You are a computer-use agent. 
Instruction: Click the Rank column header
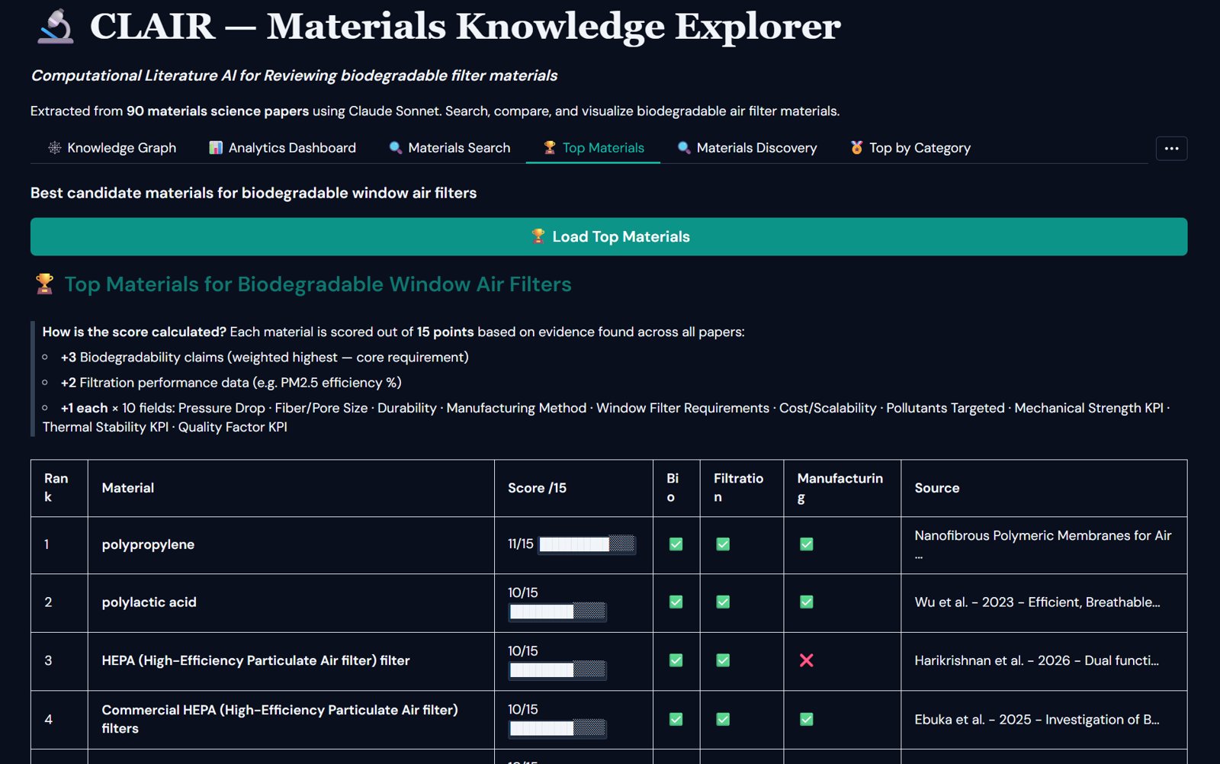(x=59, y=488)
